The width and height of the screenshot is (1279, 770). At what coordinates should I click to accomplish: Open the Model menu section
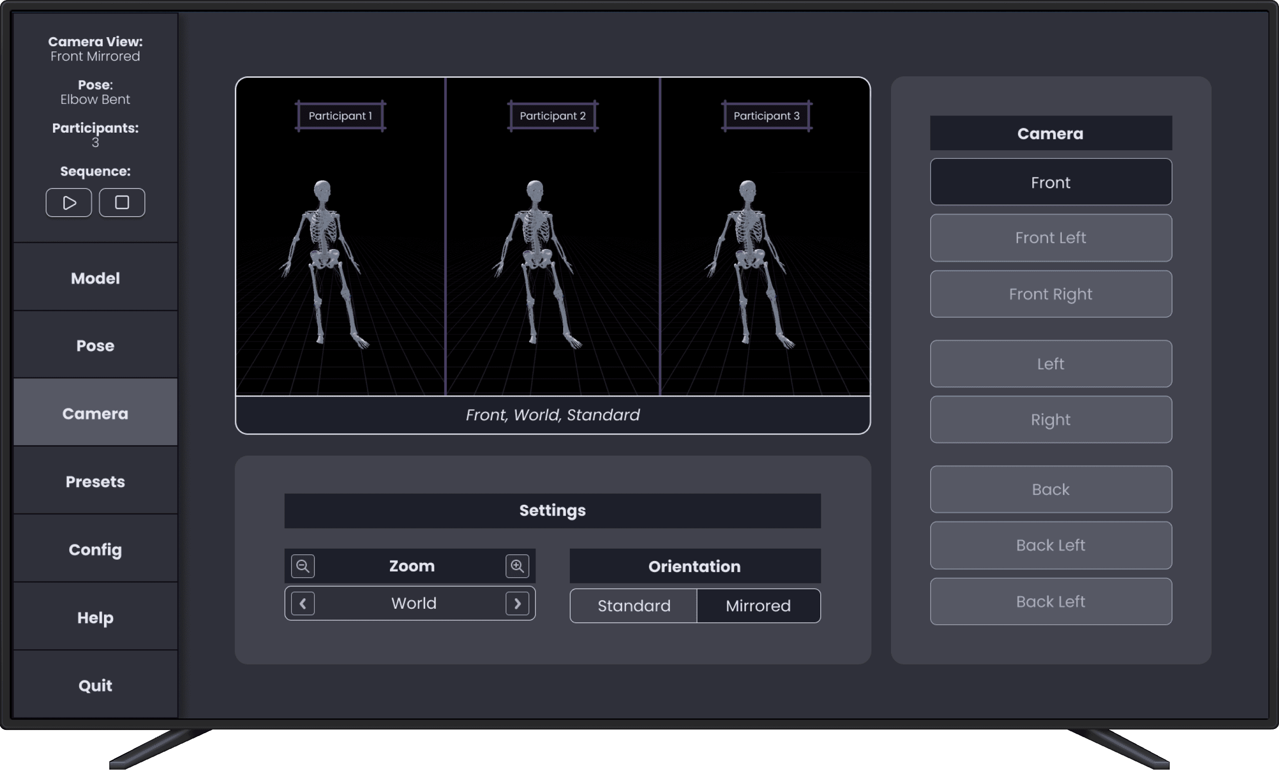coord(95,278)
